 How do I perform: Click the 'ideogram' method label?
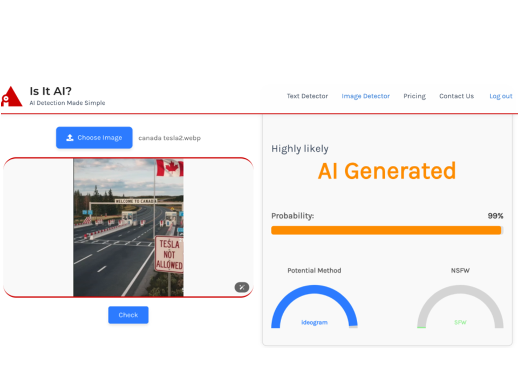314,323
